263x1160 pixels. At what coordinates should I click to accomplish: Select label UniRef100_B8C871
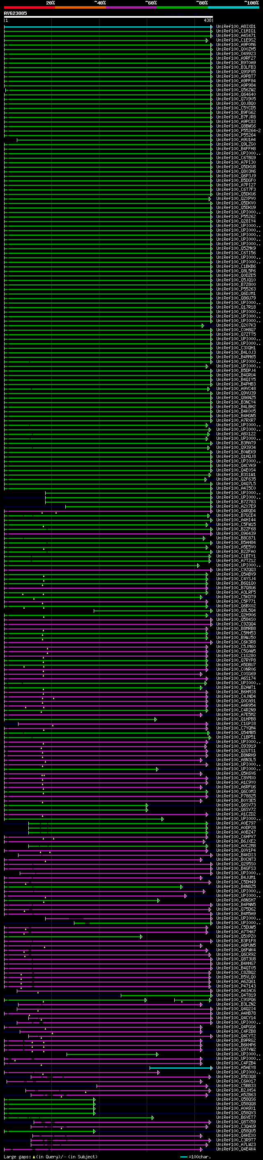[236, 539]
